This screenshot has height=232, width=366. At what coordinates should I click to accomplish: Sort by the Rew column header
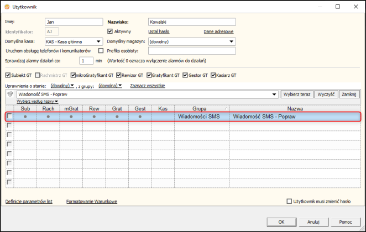click(94, 109)
